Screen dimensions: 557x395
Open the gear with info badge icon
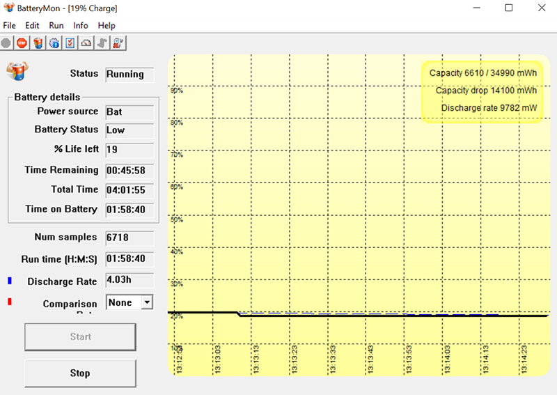(x=54, y=43)
